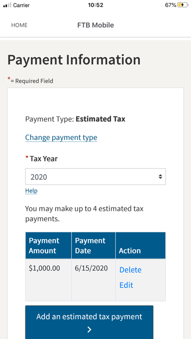Tap the 67% battery percentage text

coord(171,5)
